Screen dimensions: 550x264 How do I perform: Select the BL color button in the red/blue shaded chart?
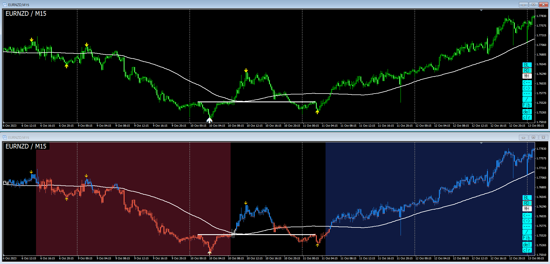527,198
